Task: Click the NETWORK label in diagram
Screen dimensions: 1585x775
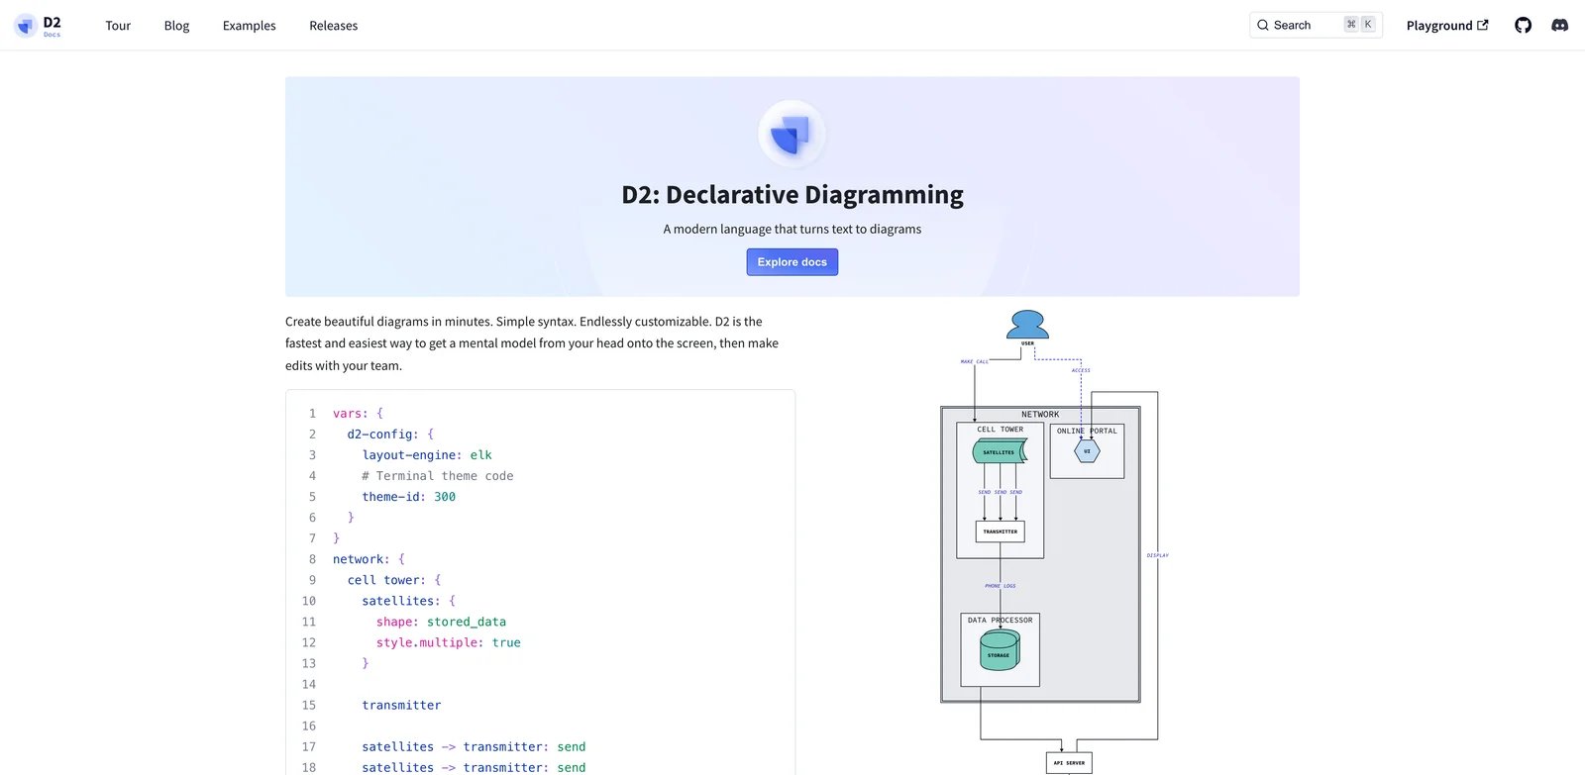Action: (1040, 415)
